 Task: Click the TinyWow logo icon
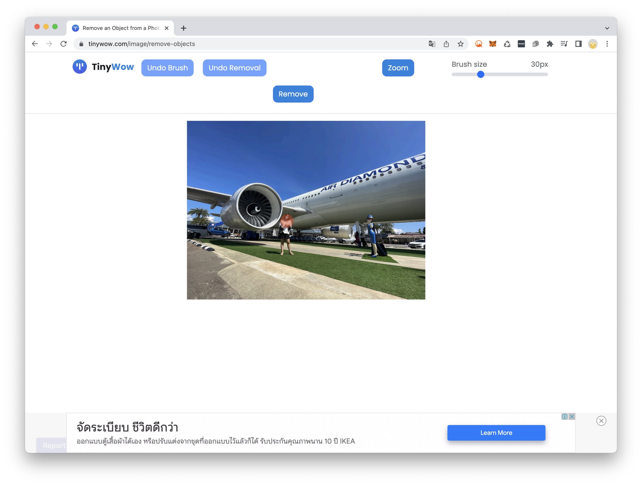[x=79, y=67]
